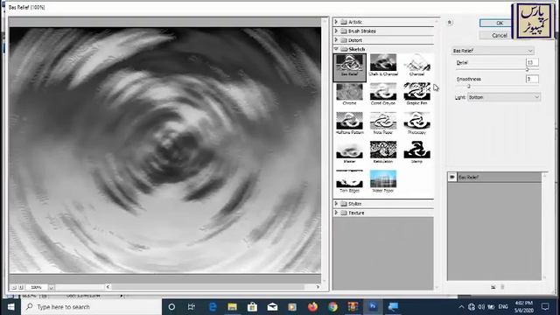Select the Bas Relief filter thumbnail
Image resolution: width=560 pixels, height=315 pixels.
(349, 65)
